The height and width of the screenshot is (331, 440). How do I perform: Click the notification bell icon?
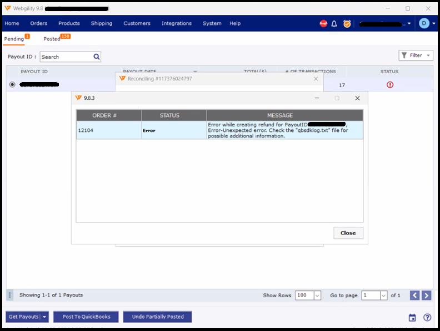click(x=334, y=24)
